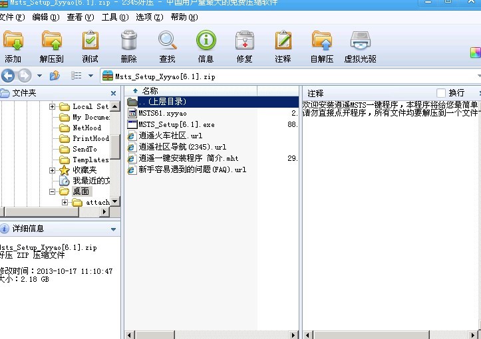The height and width of the screenshot is (339, 481).
Task: Click the 解压到 (Extract to) icon
Action: coord(51,47)
